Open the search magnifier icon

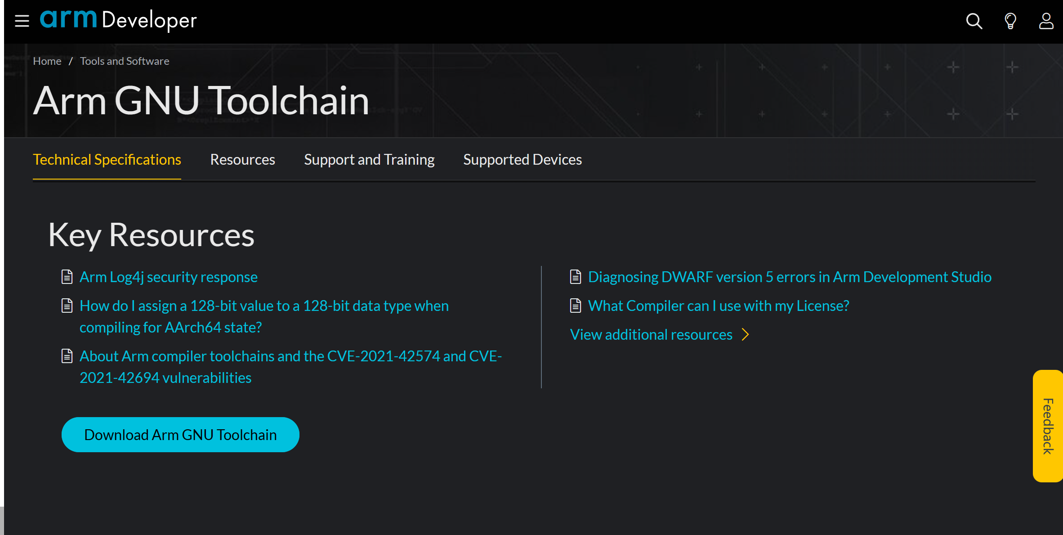[974, 21]
